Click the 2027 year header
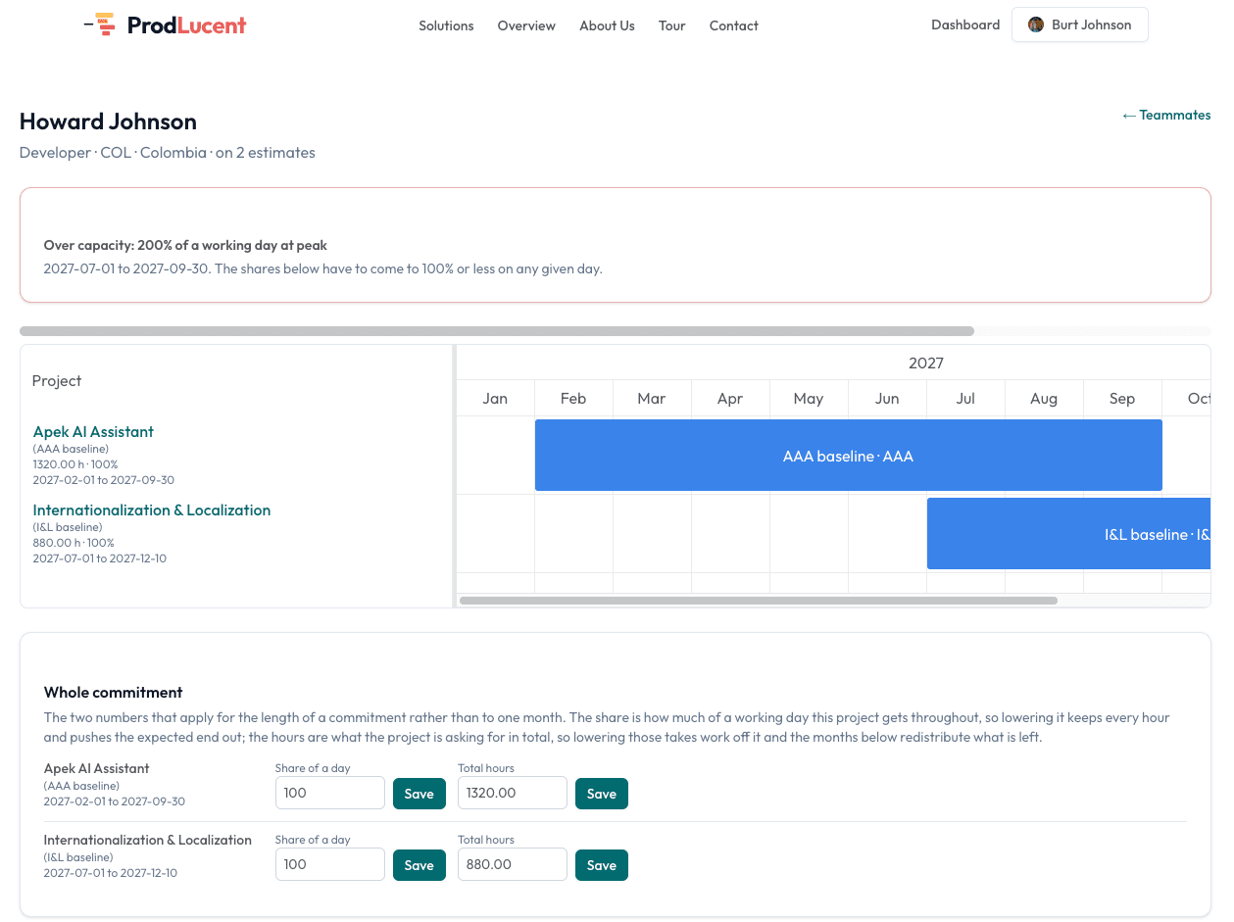The image size is (1234, 922). (926, 363)
